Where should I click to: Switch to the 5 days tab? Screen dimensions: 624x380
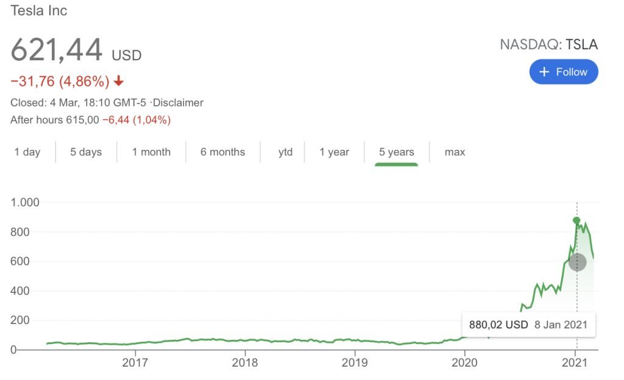[86, 152]
